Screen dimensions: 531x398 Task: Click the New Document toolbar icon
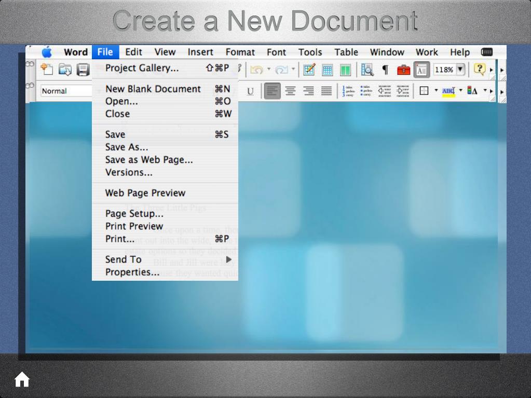[47, 70]
